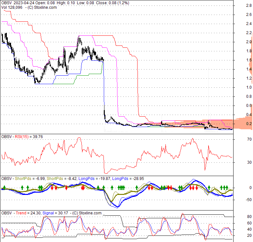Click the 2.8 price axis label

click(249, 6)
